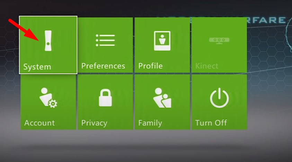Viewport: 292px width, 162px height.
Task: Open the System settings tile
Action: pos(48,45)
